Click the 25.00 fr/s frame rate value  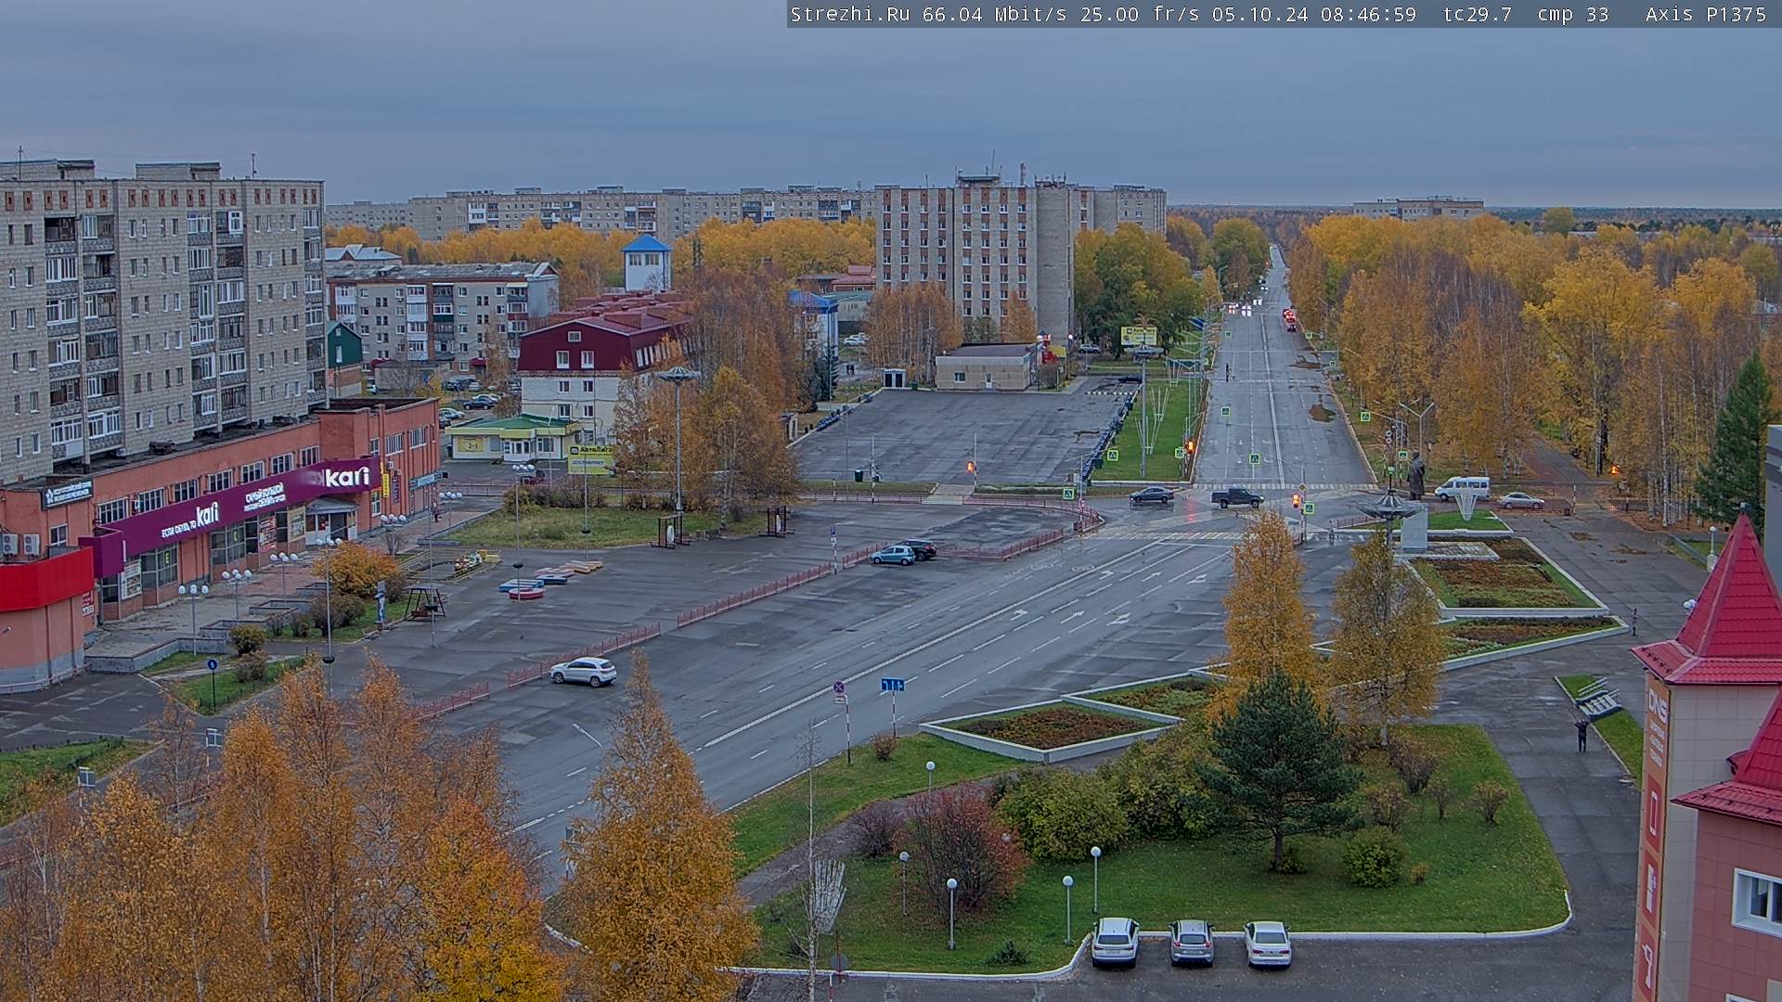[1139, 14]
